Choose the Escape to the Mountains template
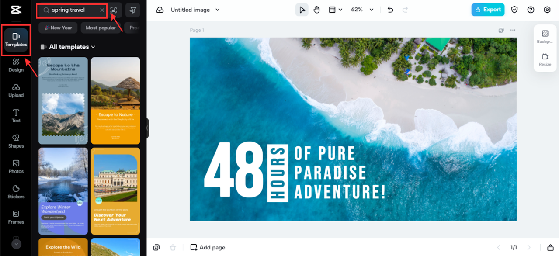 point(63,100)
